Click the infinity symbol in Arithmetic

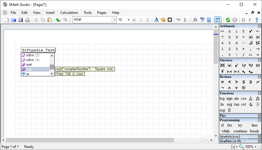point(222,31)
